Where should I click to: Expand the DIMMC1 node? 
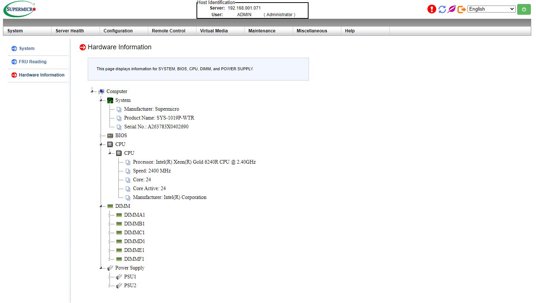pos(109,232)
